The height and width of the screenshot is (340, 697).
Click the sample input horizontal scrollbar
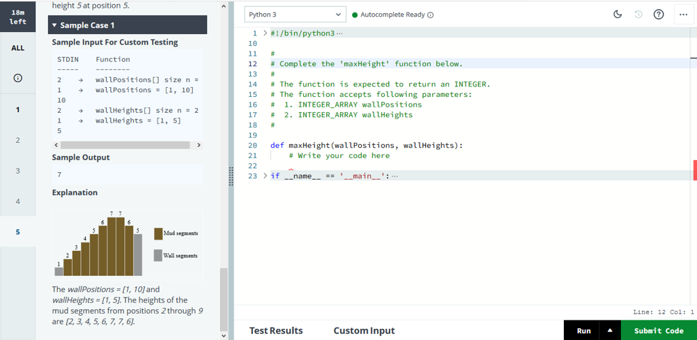tap(125, 145)
